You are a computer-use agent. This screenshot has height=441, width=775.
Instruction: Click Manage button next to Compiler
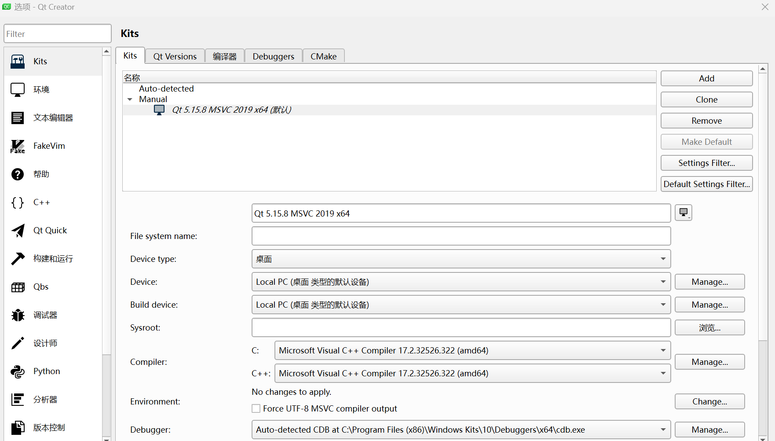710,362
